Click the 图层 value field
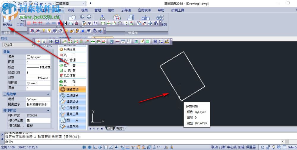 click(38, 62)
